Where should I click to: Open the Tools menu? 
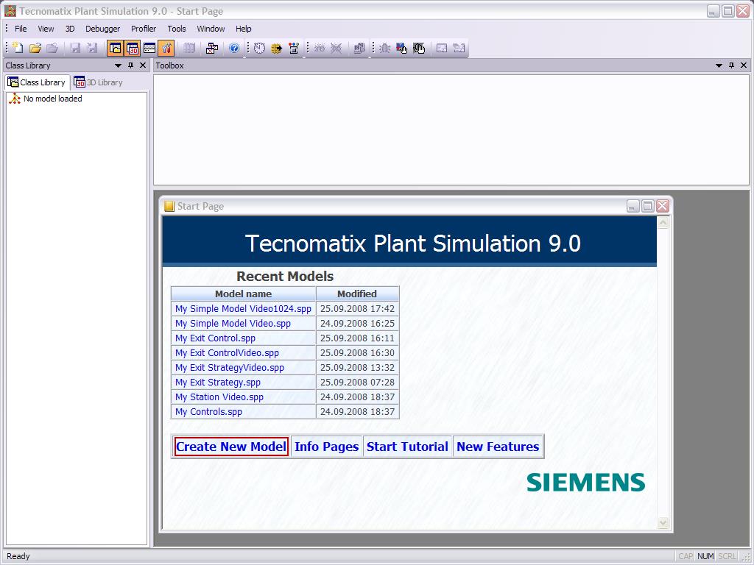(177, 29)
